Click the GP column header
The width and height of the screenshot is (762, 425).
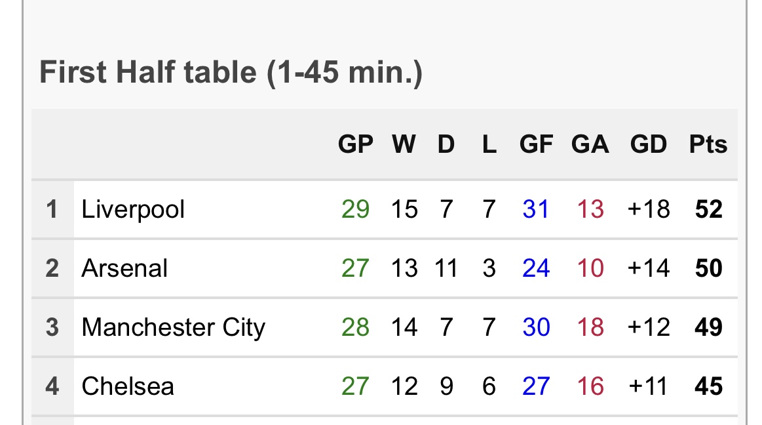(x=356, y=144)
